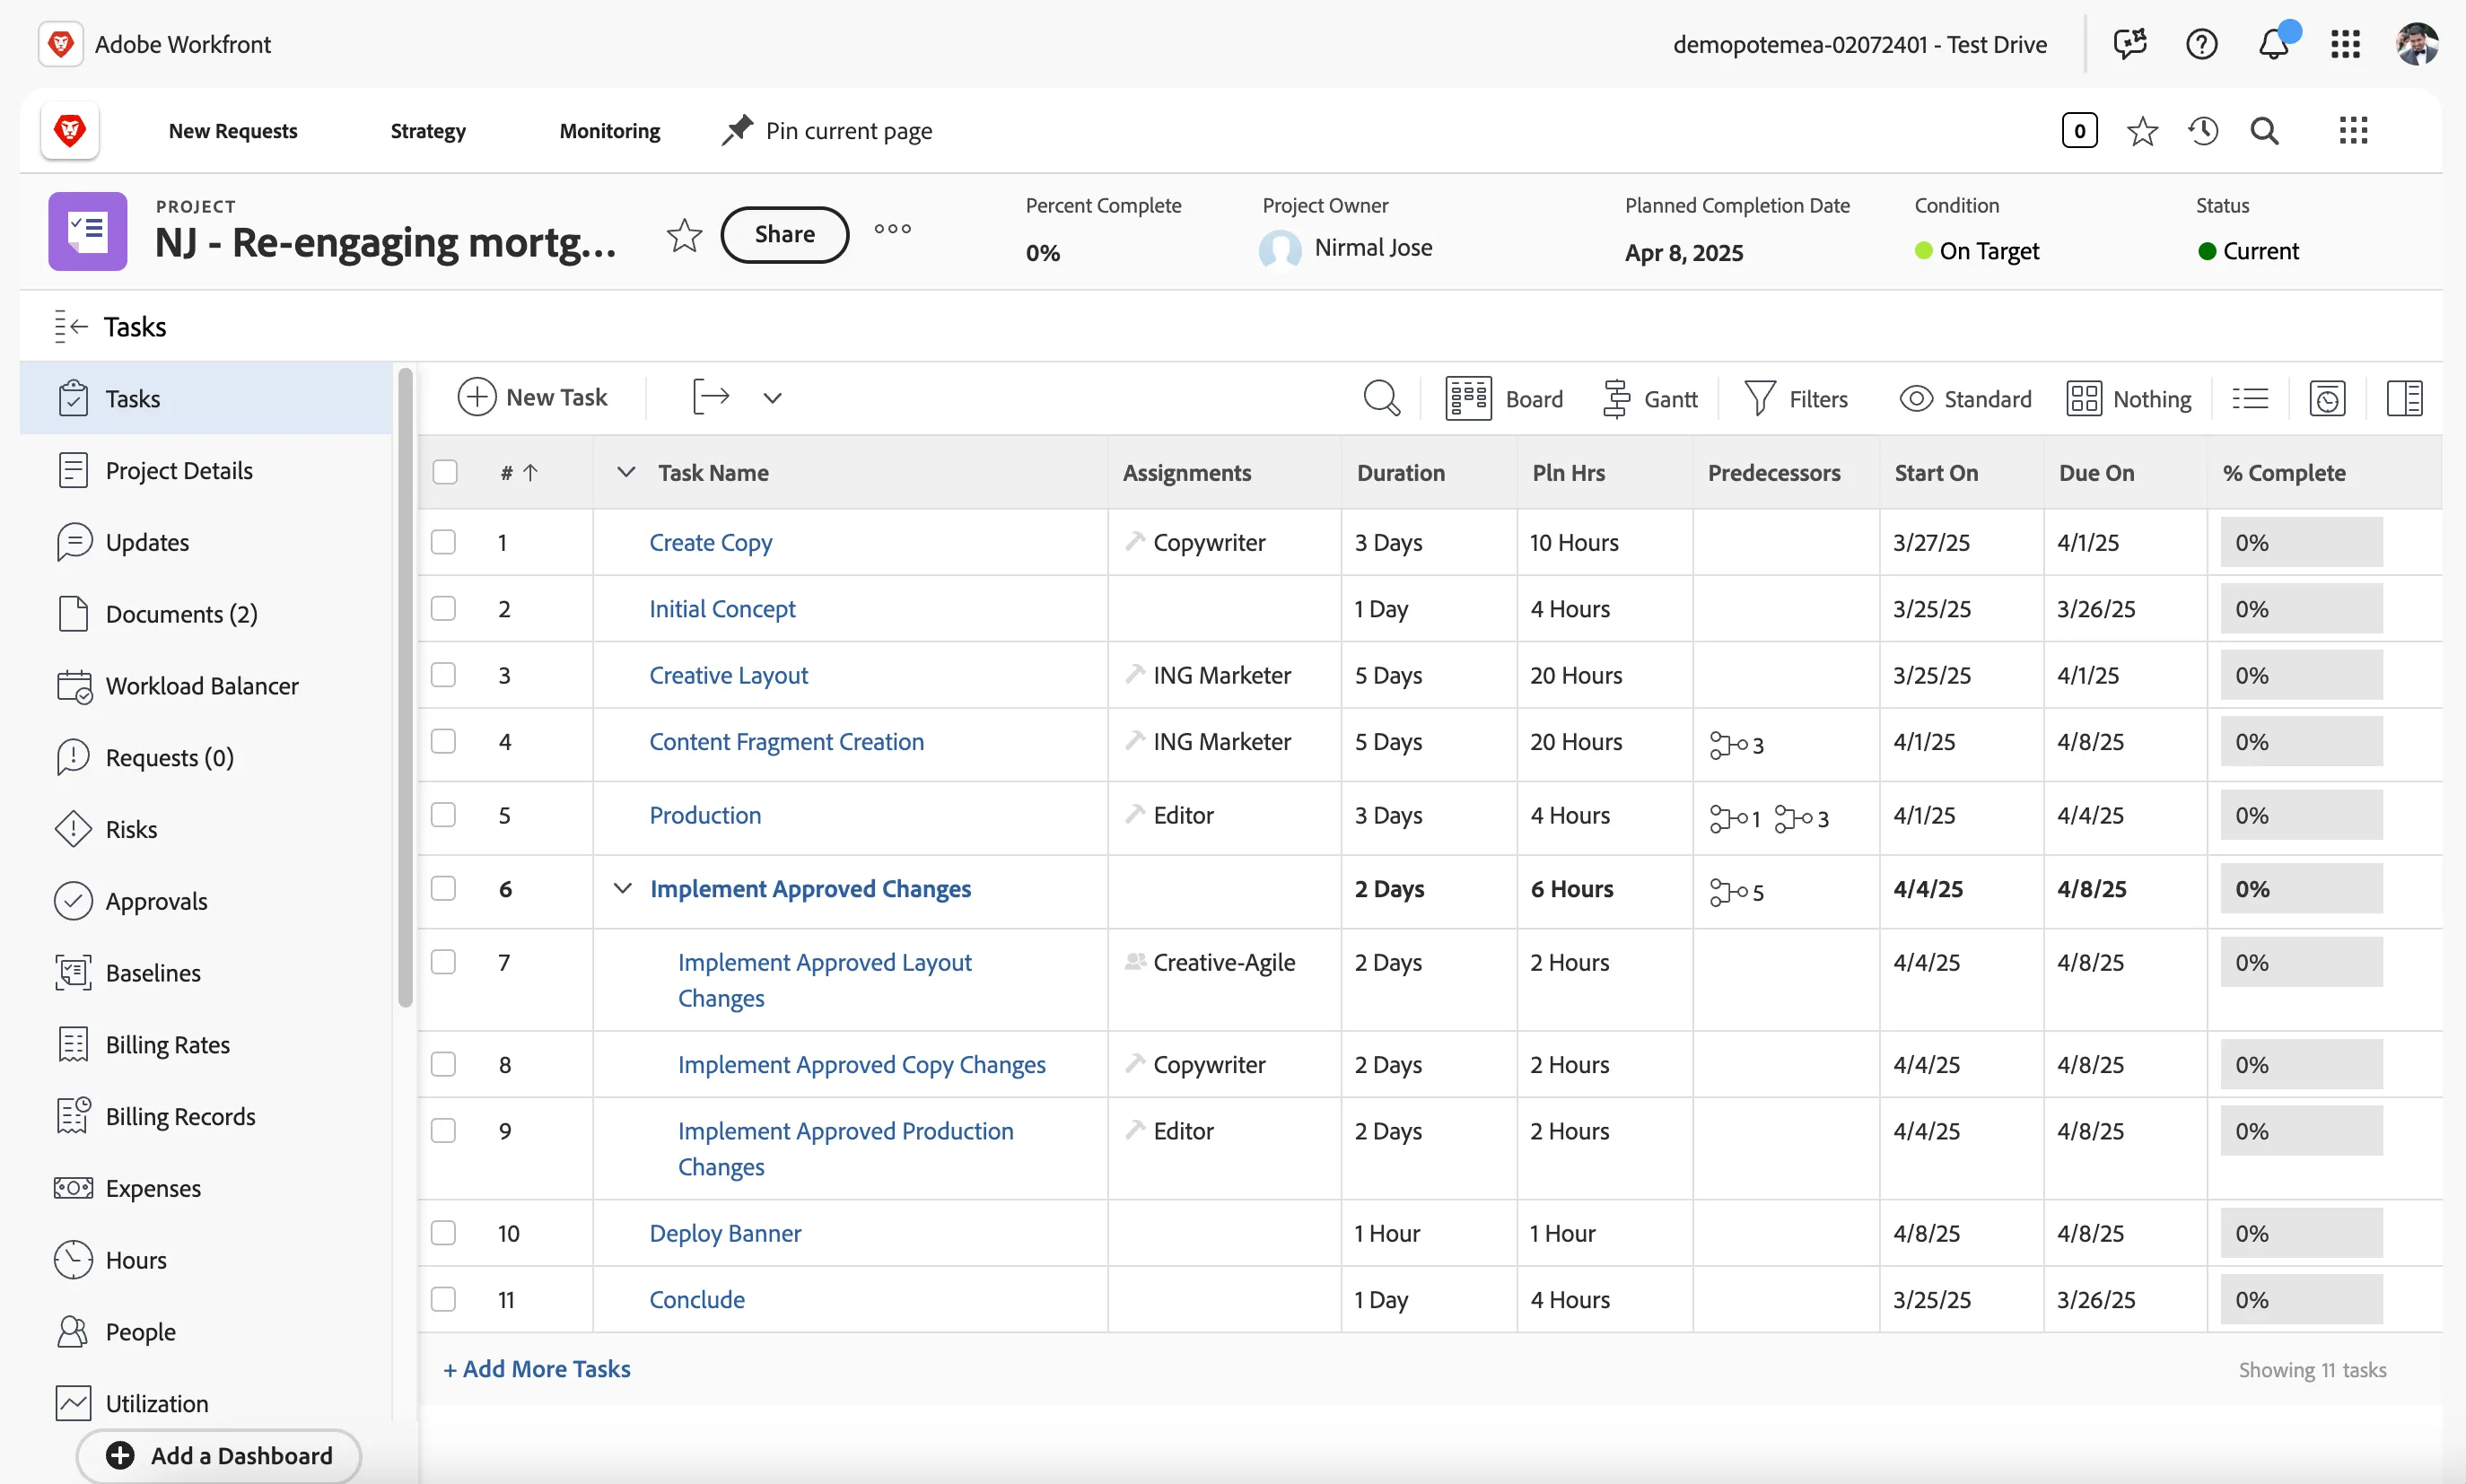Screen dimensions: 2466x1484
Task: Open the Filters dropdown
Action: coord(1796,399)
